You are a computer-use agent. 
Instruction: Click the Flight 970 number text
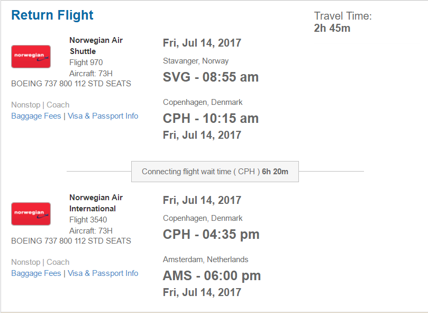click(86, 62)
